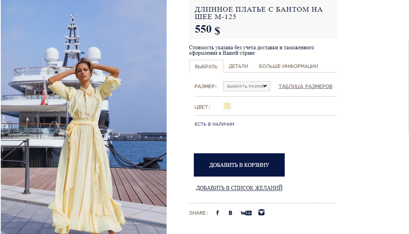Screen dimensions: 409x234
Task: Click ДОБАВИТЬ В СПИСОК ЖЕЛАНИЙ link
Action: 239,188
